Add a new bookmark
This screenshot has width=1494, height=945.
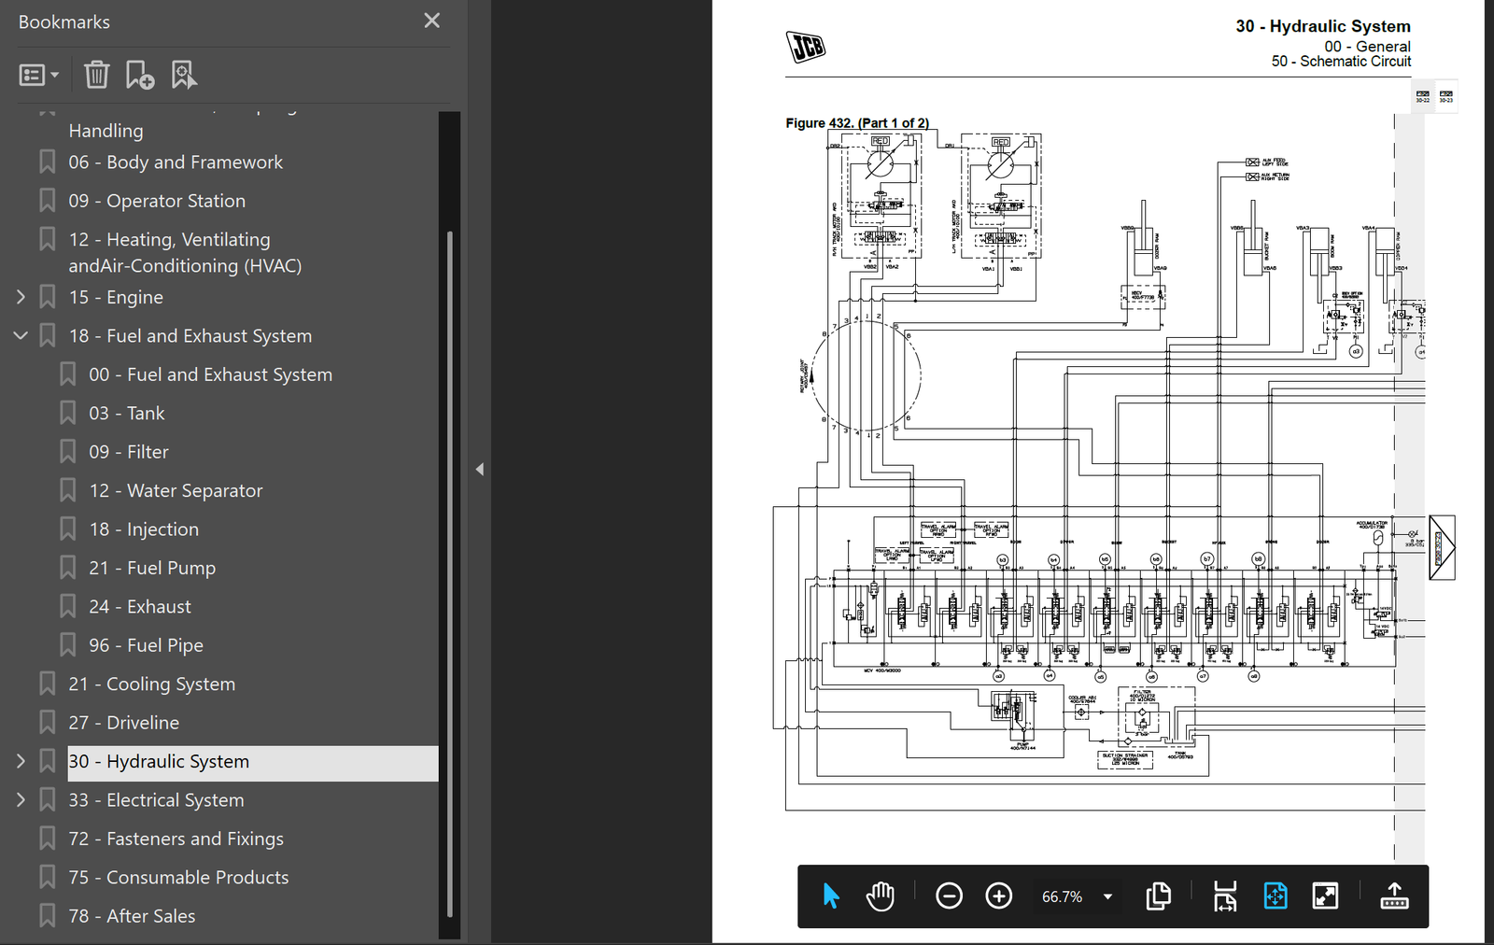pyautogui.click(x=140, y=75)
